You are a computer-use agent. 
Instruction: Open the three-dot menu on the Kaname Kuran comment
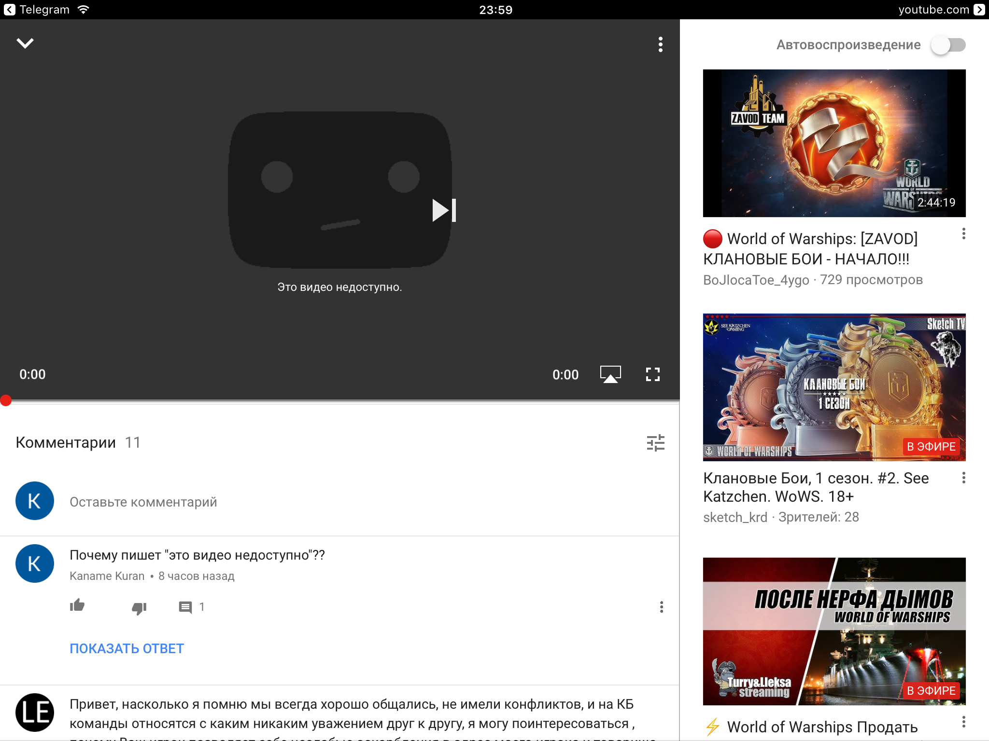point(662,607)
